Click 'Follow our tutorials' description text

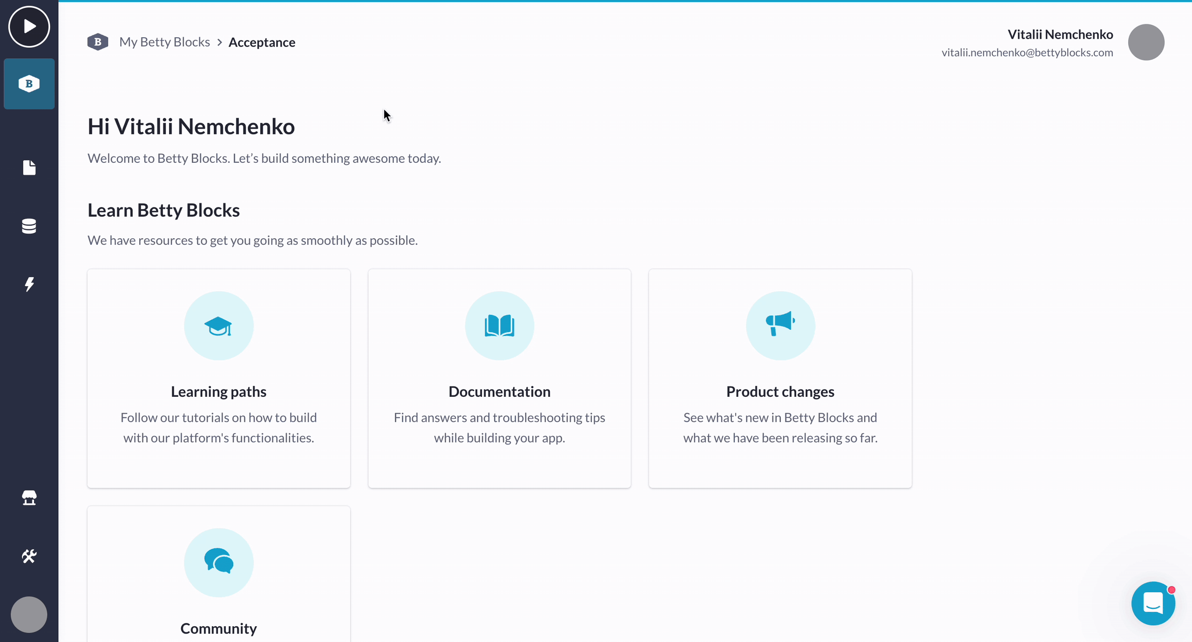(218, 428)
